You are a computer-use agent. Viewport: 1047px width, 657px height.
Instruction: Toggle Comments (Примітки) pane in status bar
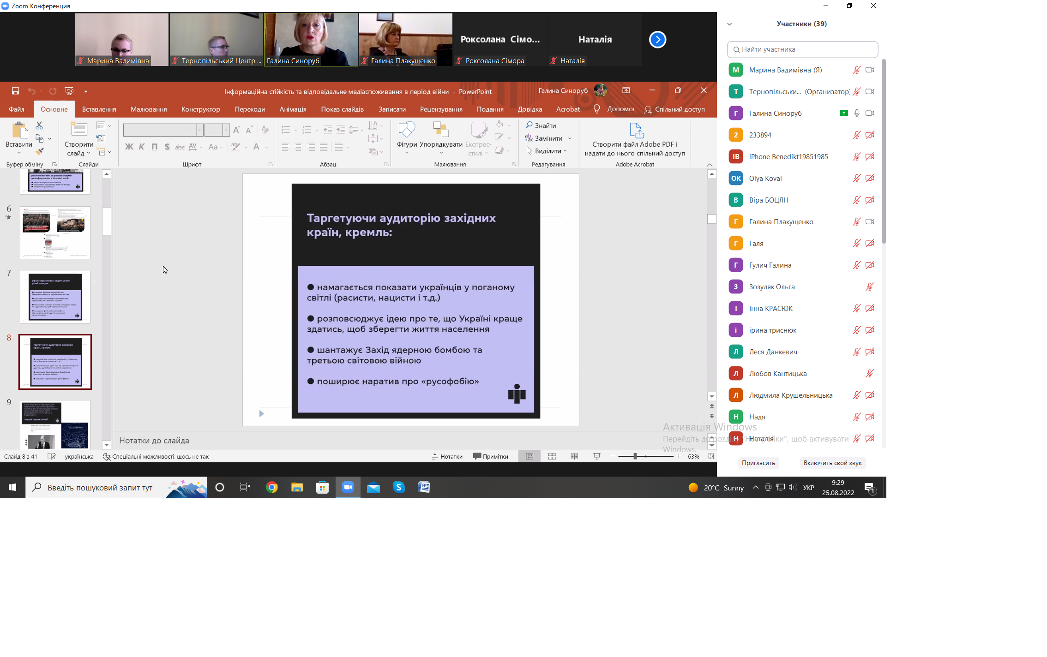coord(491,456)
